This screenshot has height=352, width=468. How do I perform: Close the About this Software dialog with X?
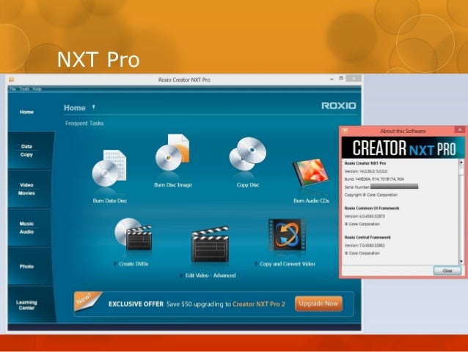click(x=460, y=130)
